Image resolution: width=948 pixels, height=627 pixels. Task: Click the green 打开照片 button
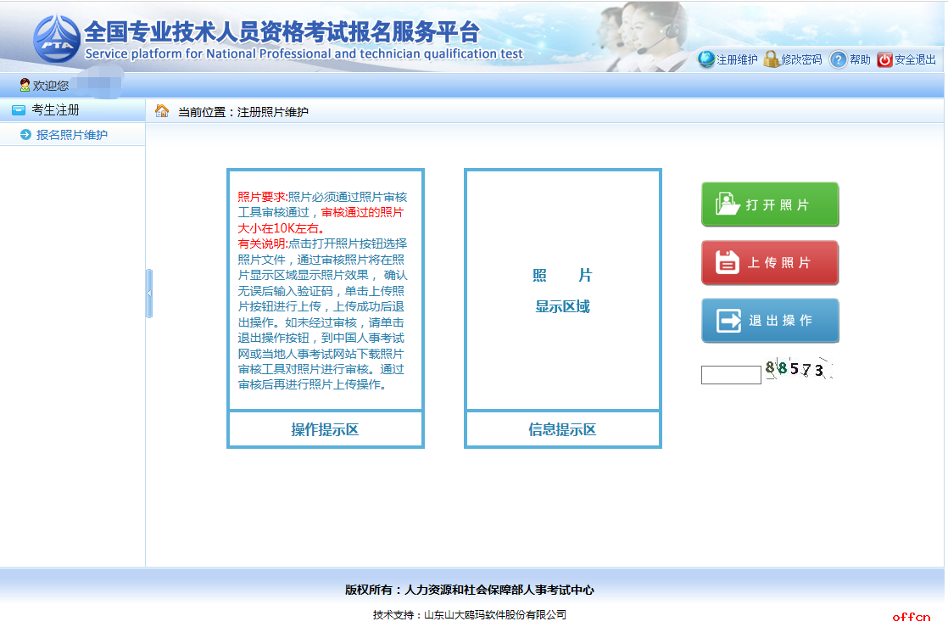tap(770, 204)
